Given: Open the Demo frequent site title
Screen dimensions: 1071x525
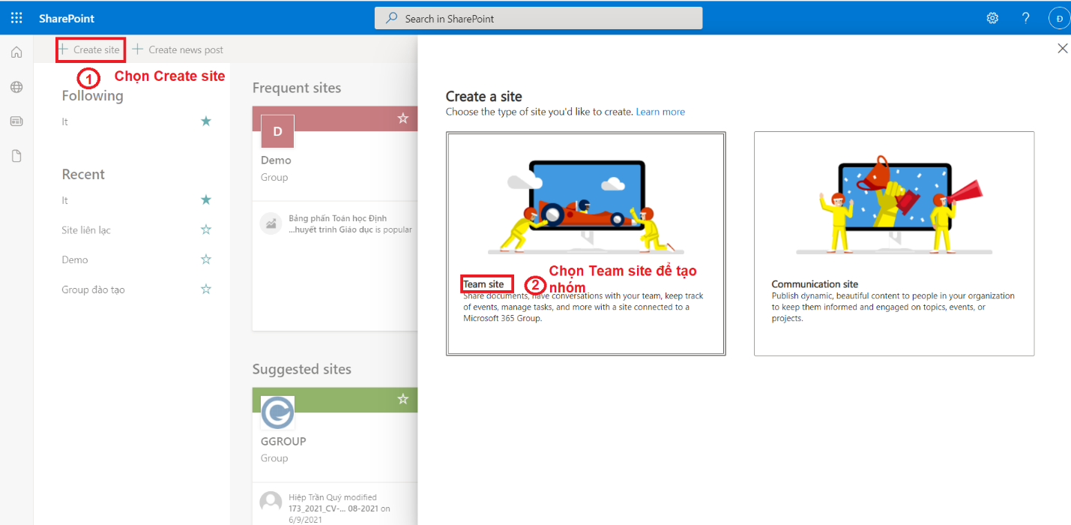Looking at the screenshot, I should pos(276,160).
